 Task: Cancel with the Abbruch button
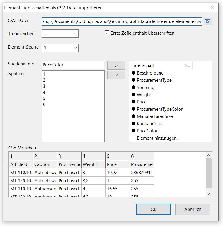point(193,209)
